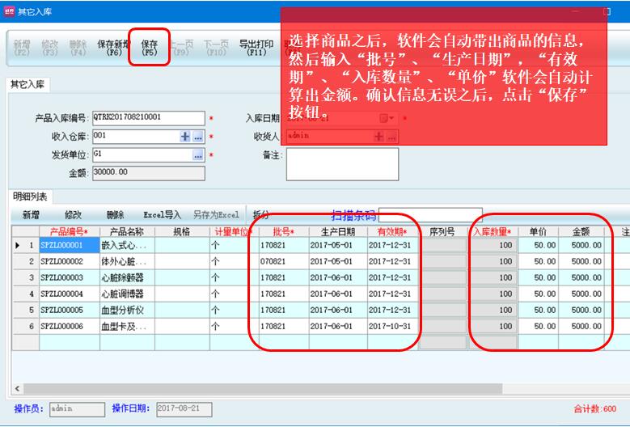Click the 入库数量 column header
Image resolution: width=630 pixels, height=427 pixels.
coord(493,232)
